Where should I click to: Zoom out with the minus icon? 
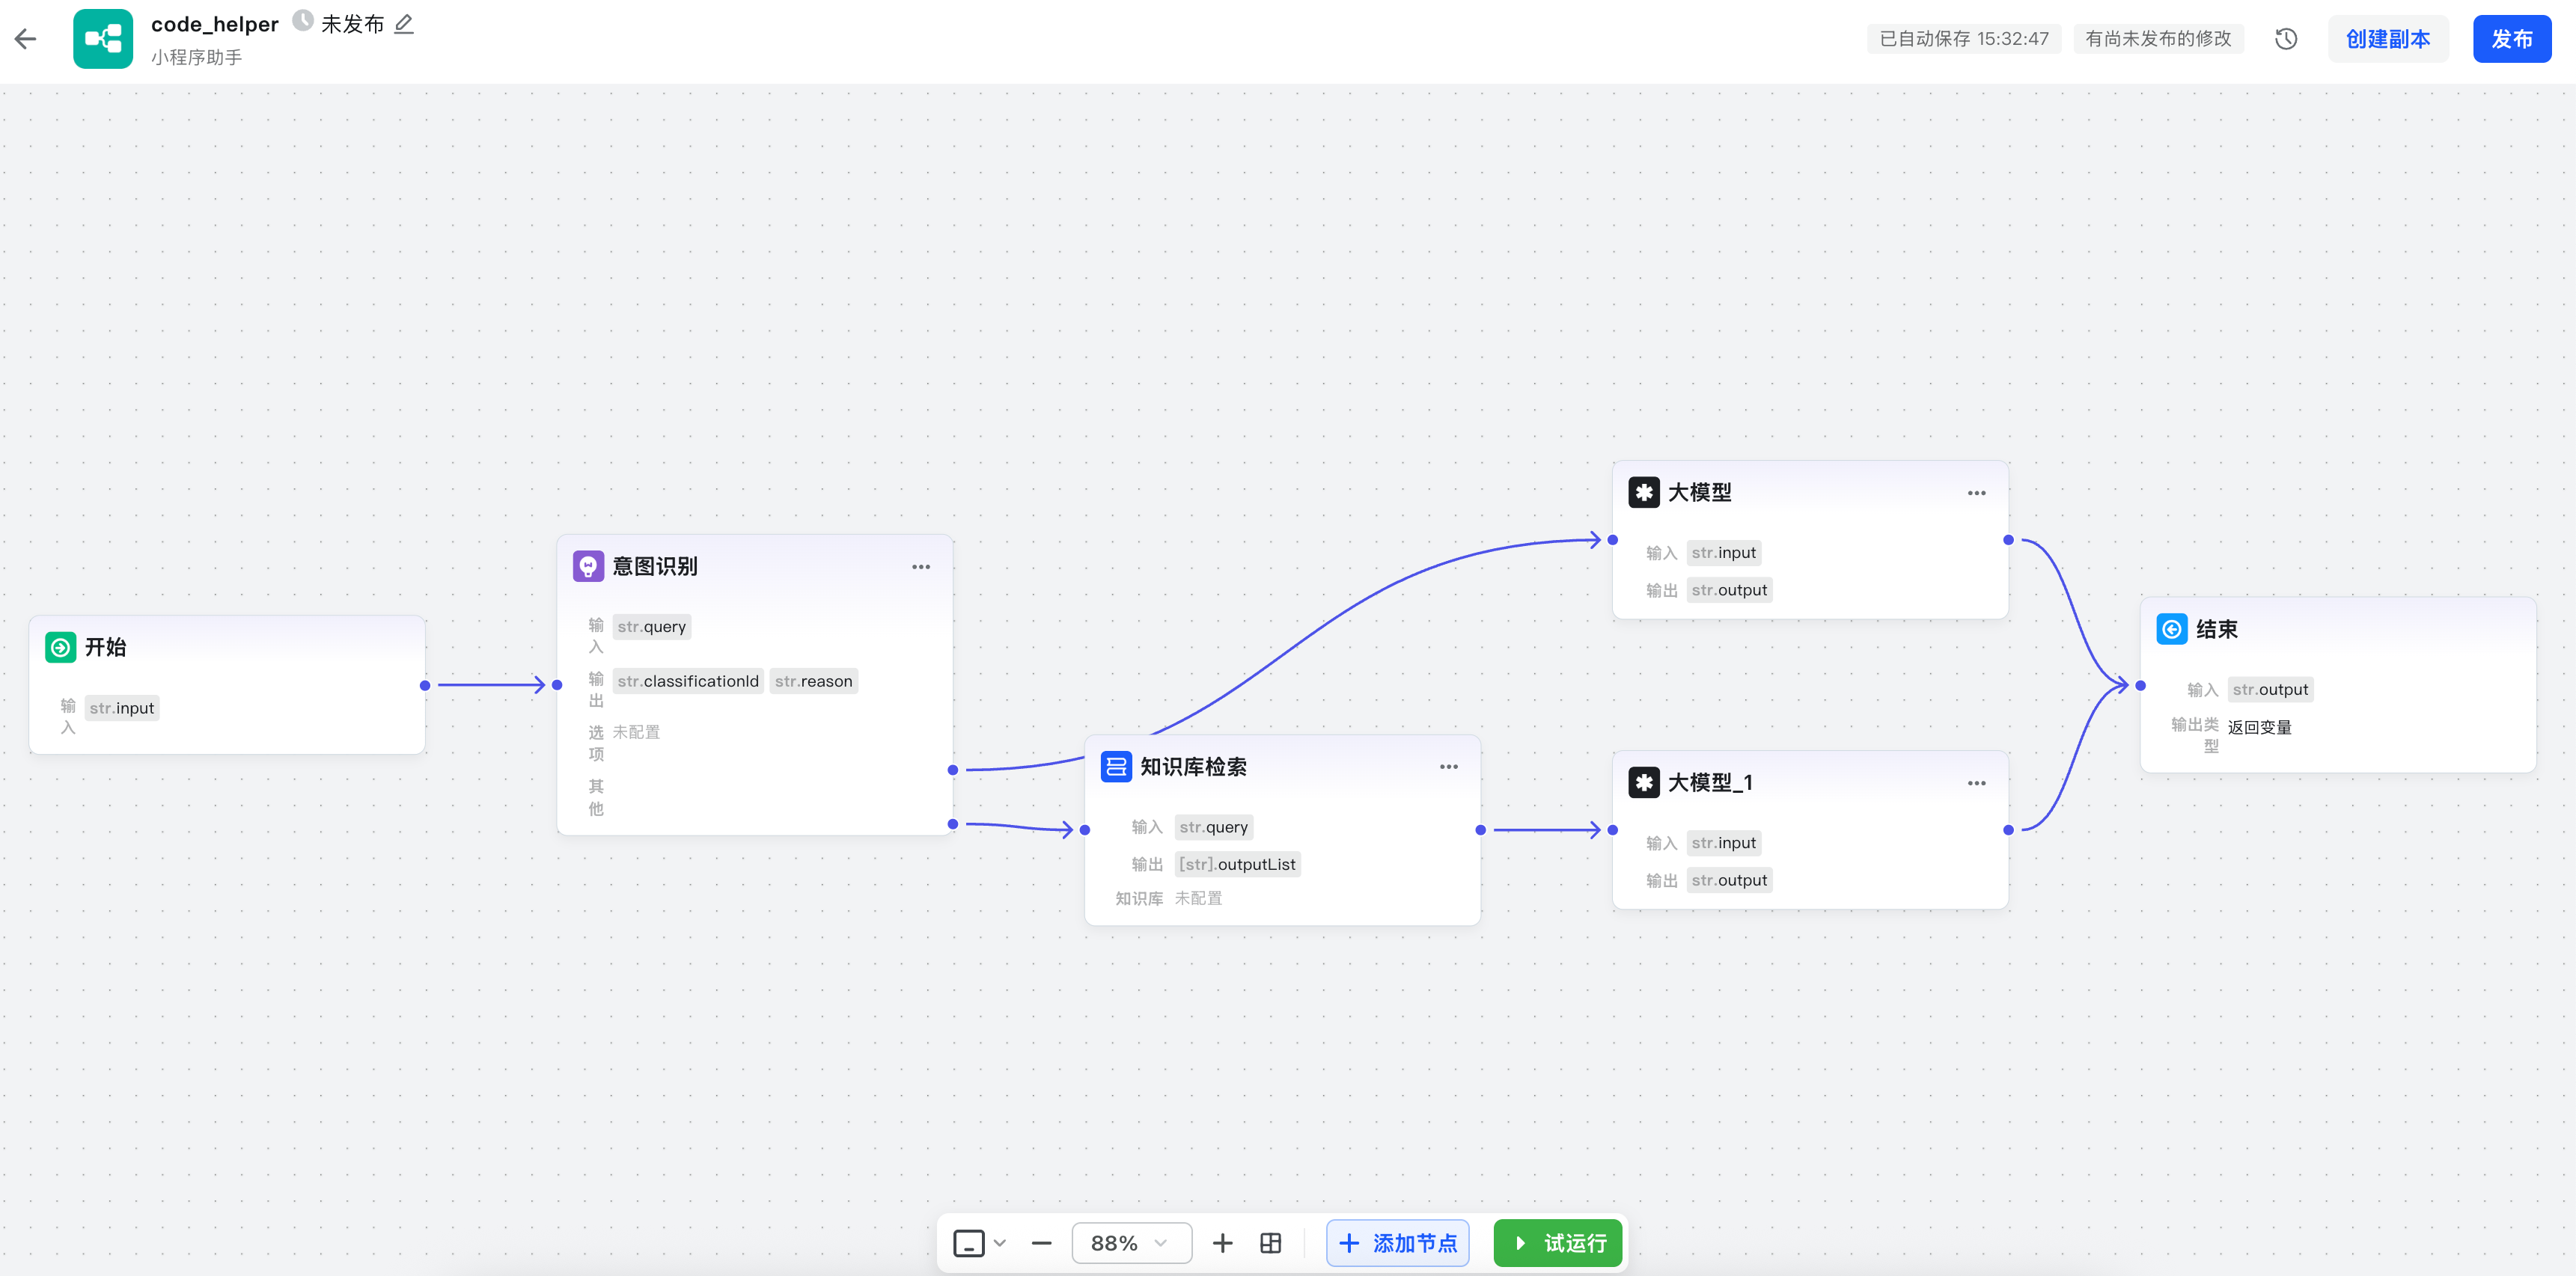tap(1041, 1243)
